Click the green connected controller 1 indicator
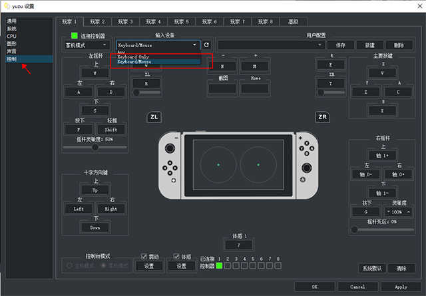 tap(219, 266)
